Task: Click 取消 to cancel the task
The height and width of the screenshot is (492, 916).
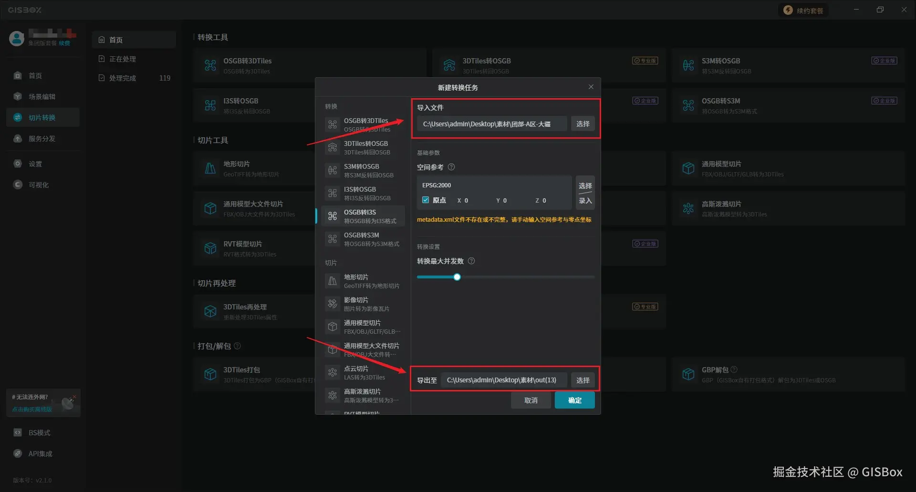Action: point(531,400)
